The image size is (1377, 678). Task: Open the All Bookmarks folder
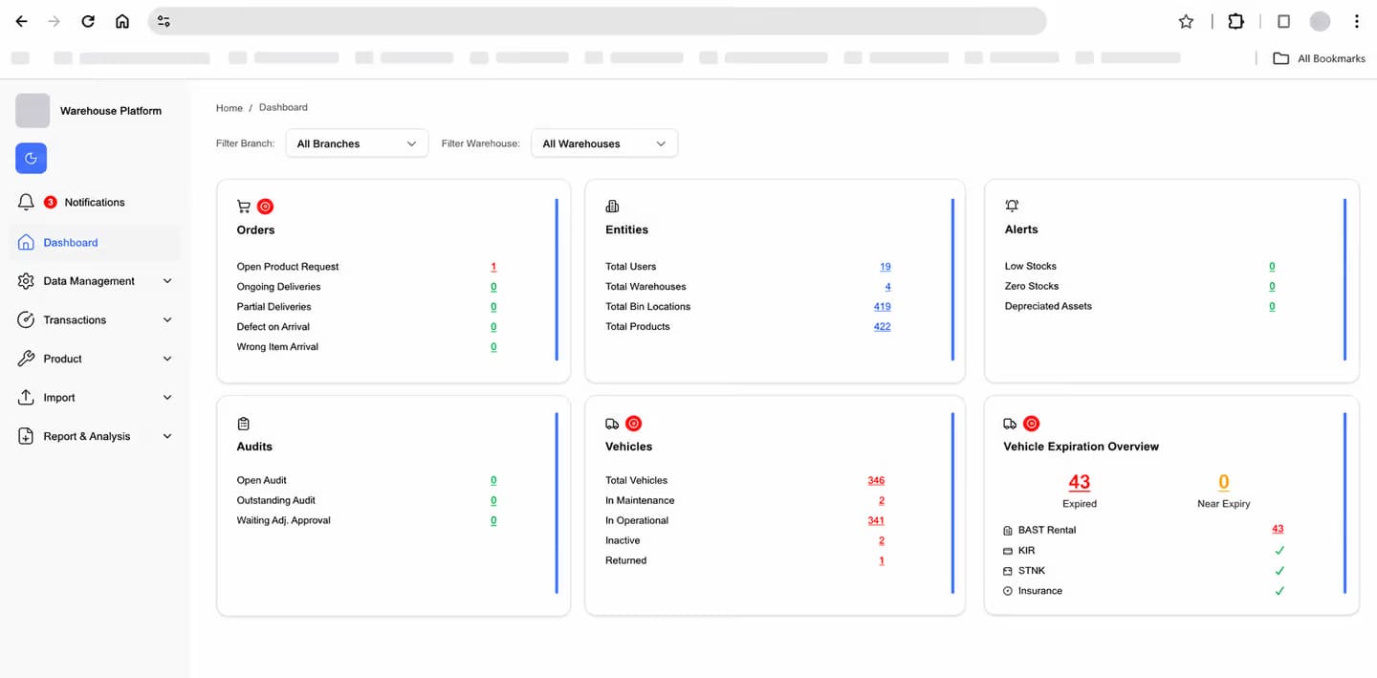tap(1319, 58)
